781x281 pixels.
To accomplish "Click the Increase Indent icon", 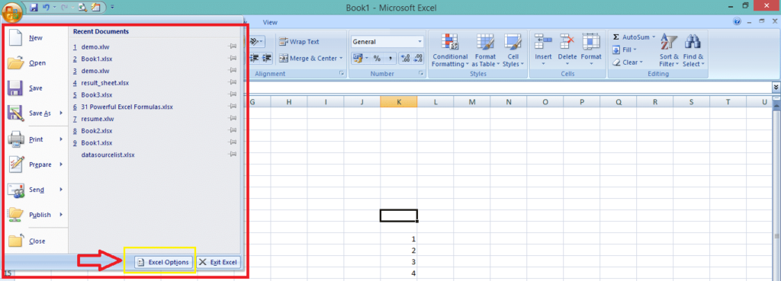I will point(268,58).
